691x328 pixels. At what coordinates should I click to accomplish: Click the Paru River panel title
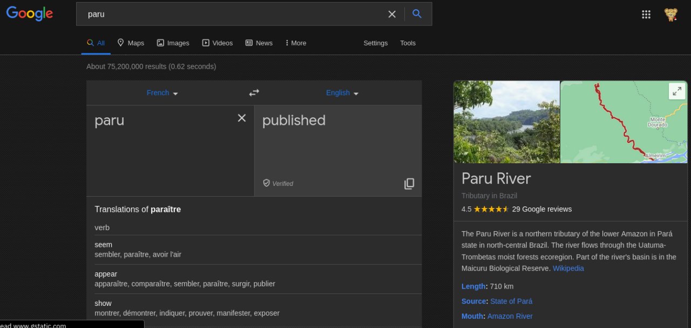tap(496, 178)
